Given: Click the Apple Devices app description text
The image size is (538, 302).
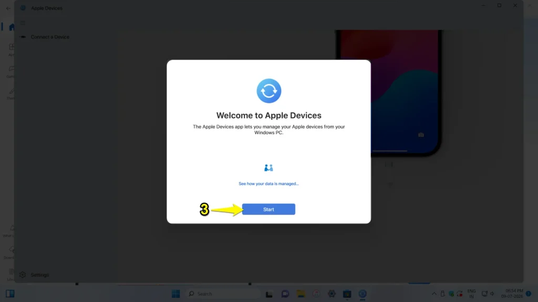Looking at the screenshot, I should (268, 130).
